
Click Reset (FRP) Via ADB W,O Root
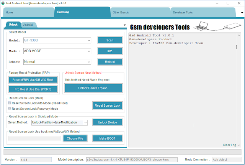click(33, 80)
